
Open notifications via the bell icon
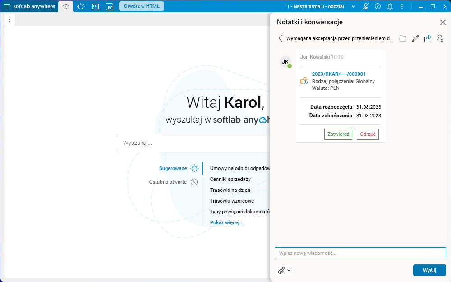(390, 6)
